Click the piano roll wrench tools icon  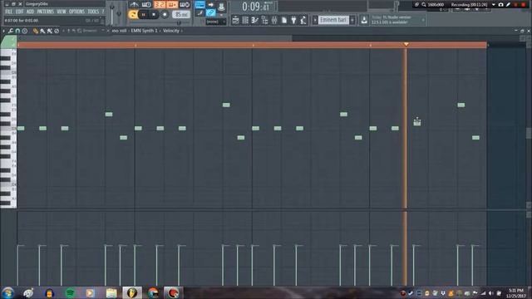pos(11,31)
